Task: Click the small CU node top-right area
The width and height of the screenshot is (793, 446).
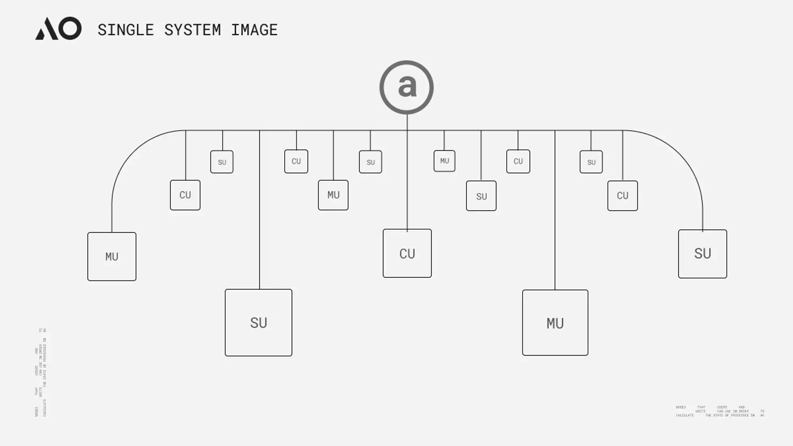Action: 518,161
